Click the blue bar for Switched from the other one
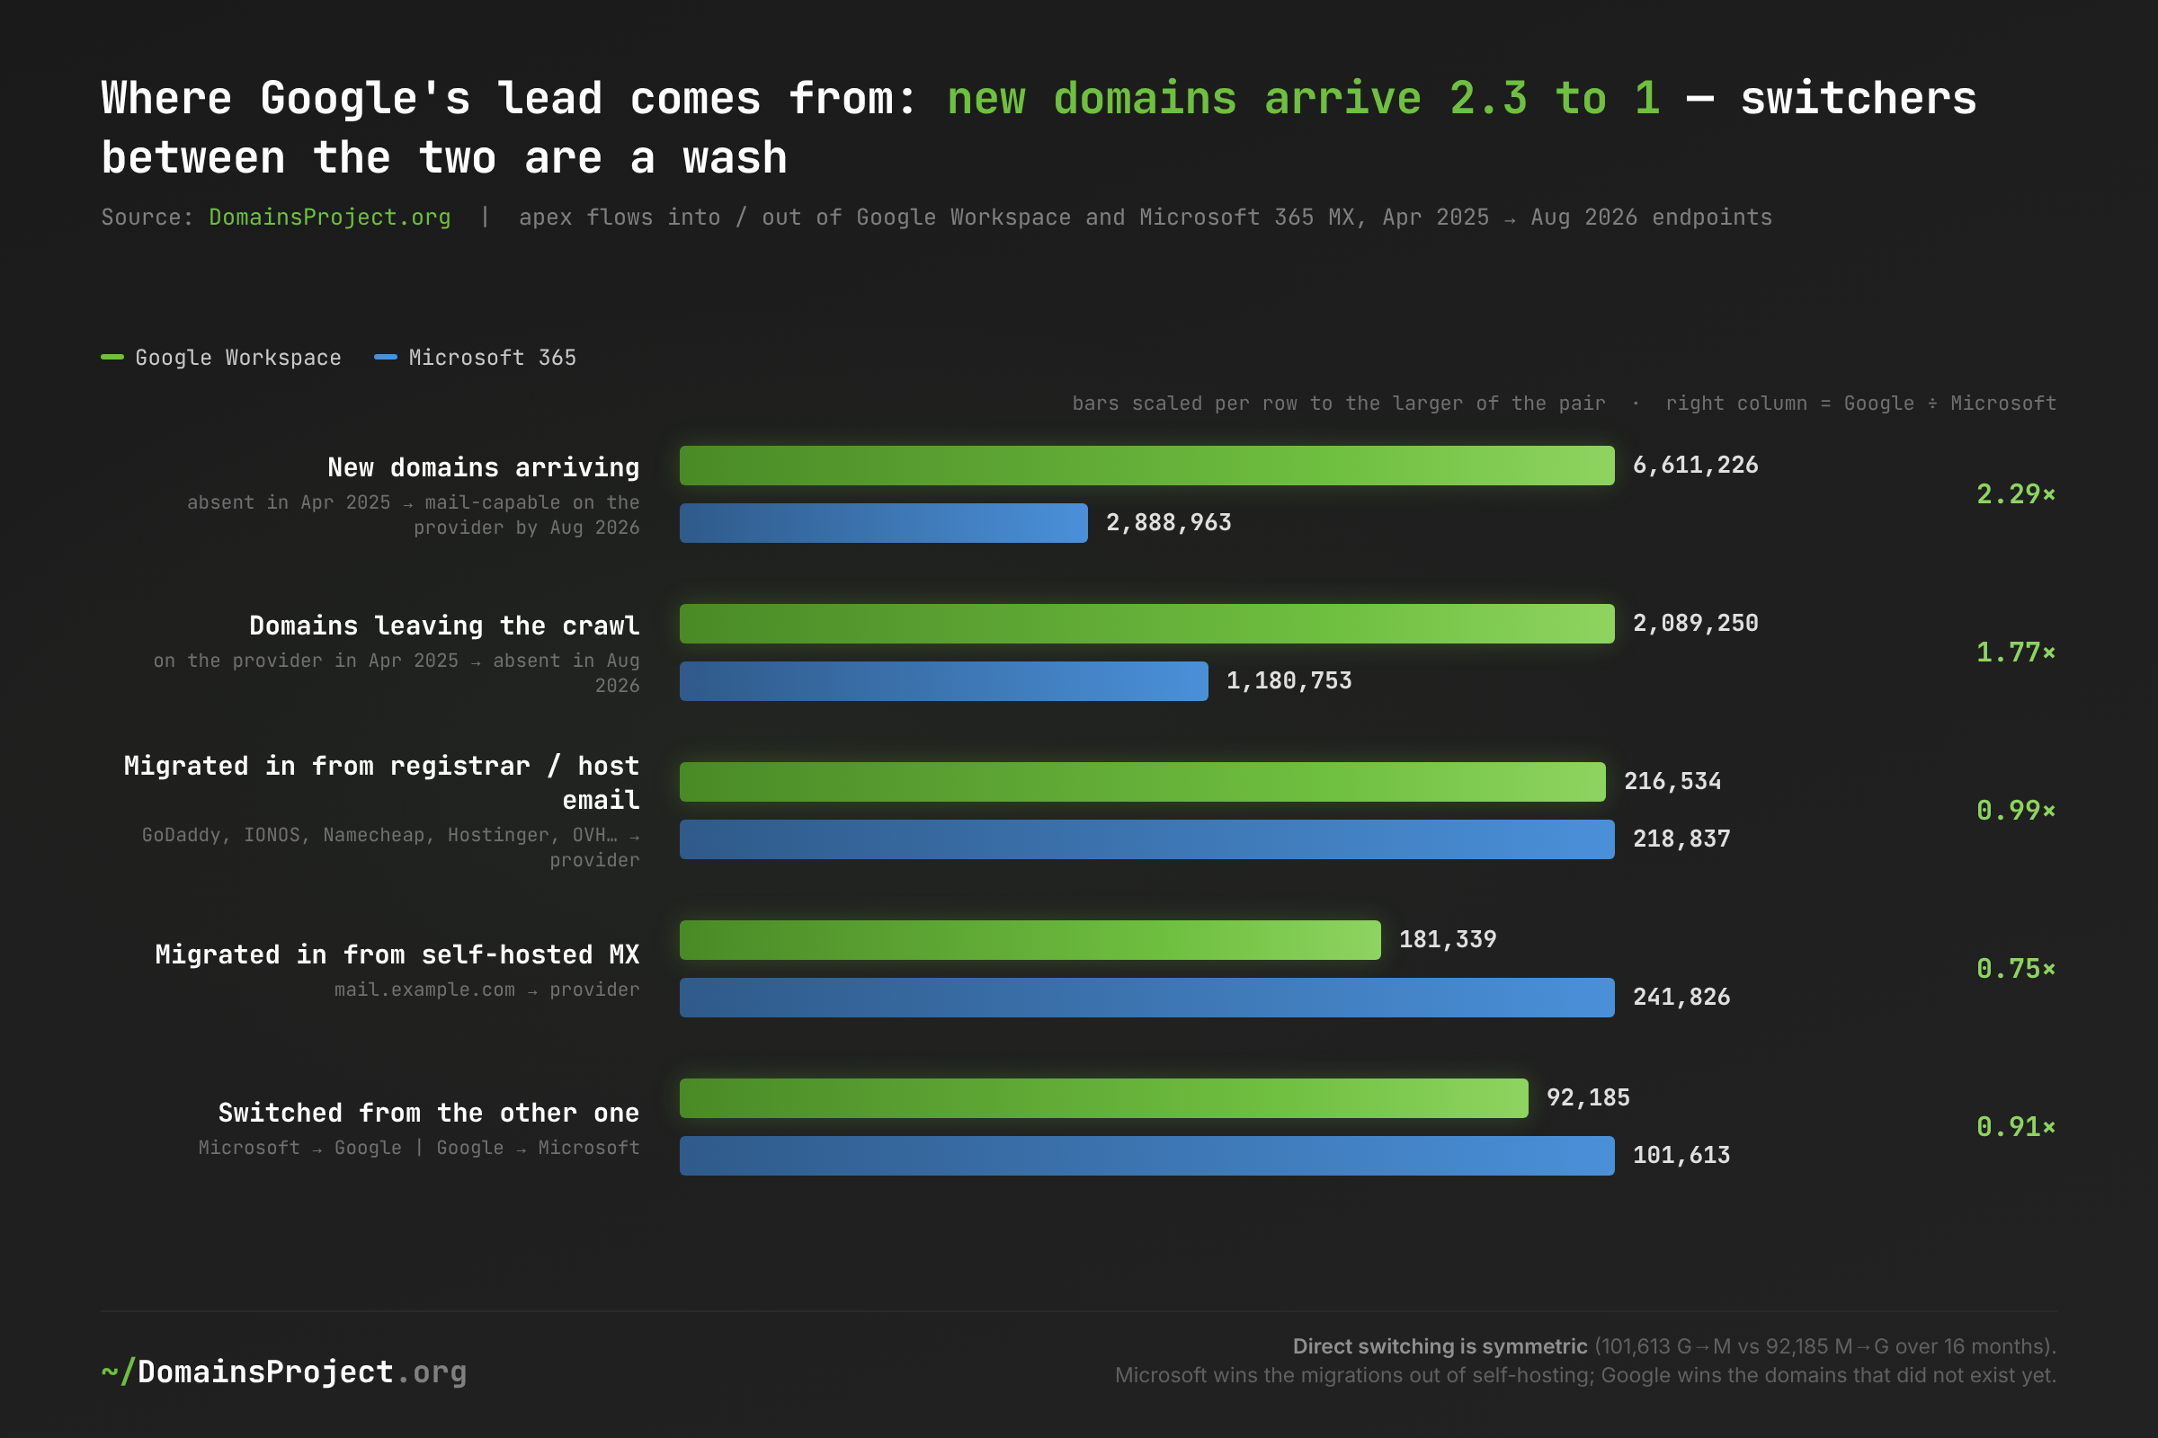The height and width of the screenshot is (1438, 2158). [1147, 1156]
